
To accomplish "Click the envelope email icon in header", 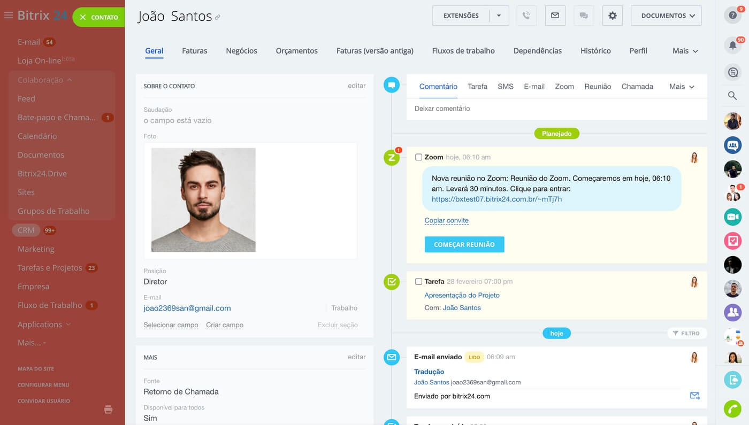I will click(555, 16).
